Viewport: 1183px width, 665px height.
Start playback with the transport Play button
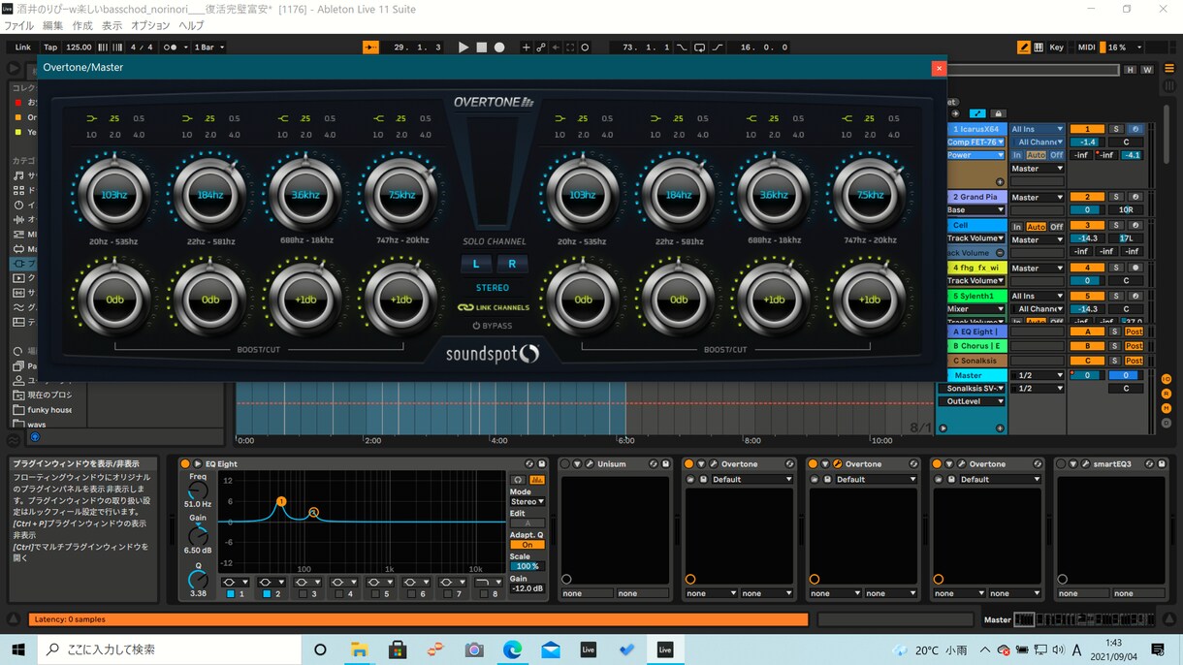click(464, 47)
